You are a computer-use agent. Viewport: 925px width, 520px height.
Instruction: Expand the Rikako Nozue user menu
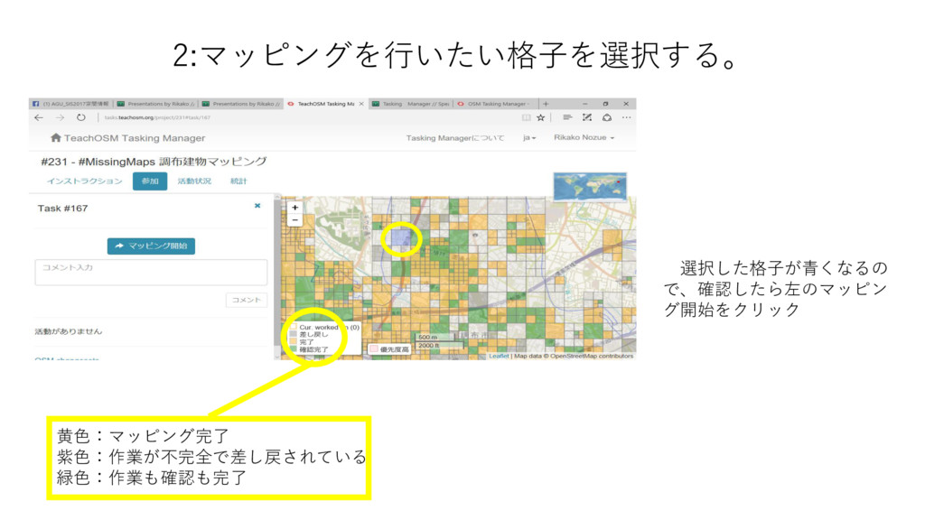pos(584,137)
